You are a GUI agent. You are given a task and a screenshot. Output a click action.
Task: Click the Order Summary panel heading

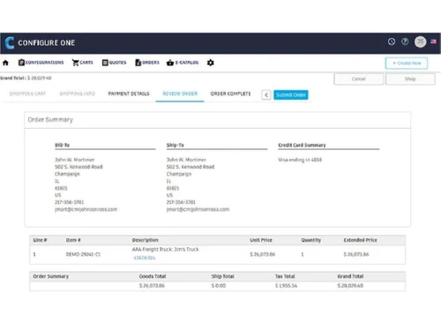point(50,120)
